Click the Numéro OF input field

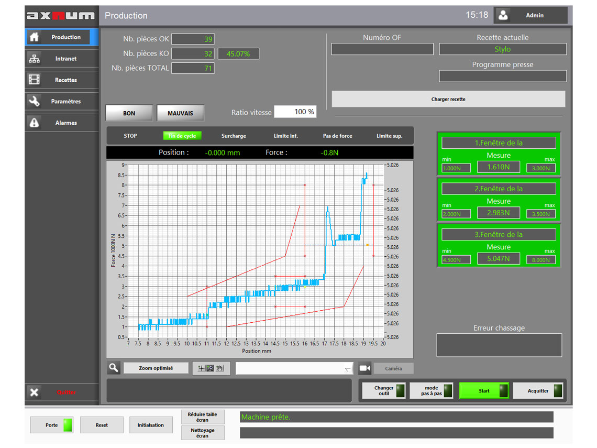[x=382, y=49]
